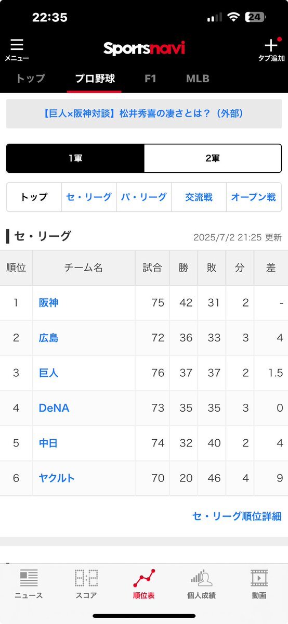Open the スコア scoreboard icon

coord(86,578)
